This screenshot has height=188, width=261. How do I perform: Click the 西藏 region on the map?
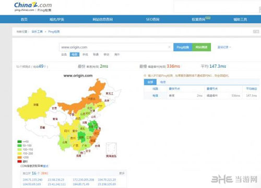point(42,128)
